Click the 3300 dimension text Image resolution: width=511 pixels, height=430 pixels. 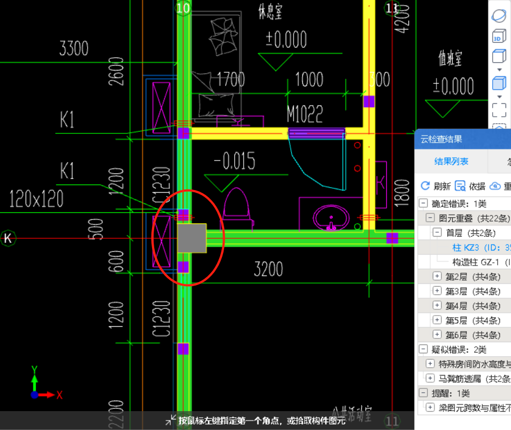(74, 48)
